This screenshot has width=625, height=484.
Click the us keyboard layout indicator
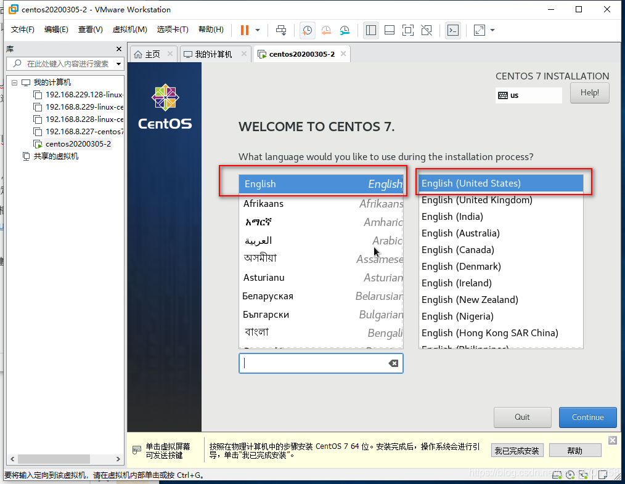tap(529, 95)
